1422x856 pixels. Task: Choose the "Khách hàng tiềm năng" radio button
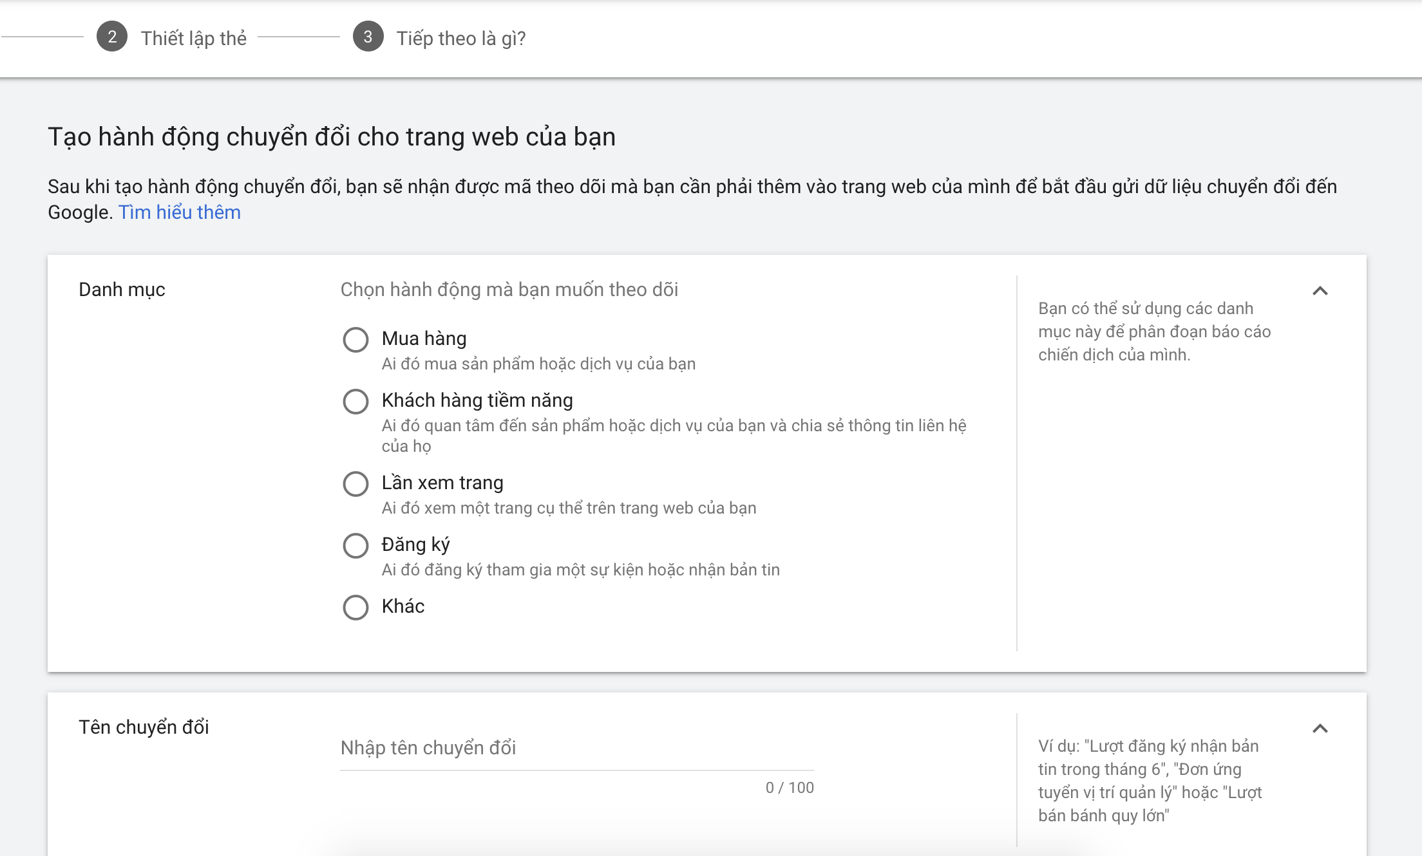coord(355,401)
